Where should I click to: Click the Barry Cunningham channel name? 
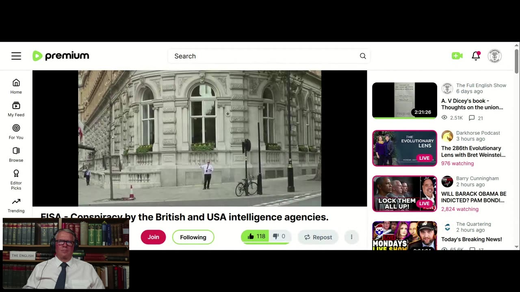[x=477, y=178]
